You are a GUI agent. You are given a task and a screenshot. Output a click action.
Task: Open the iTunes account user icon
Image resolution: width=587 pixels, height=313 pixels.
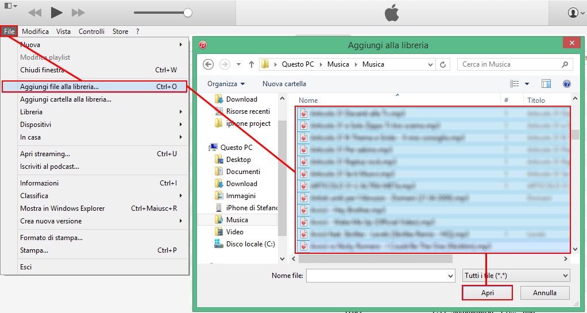point(573,13)
